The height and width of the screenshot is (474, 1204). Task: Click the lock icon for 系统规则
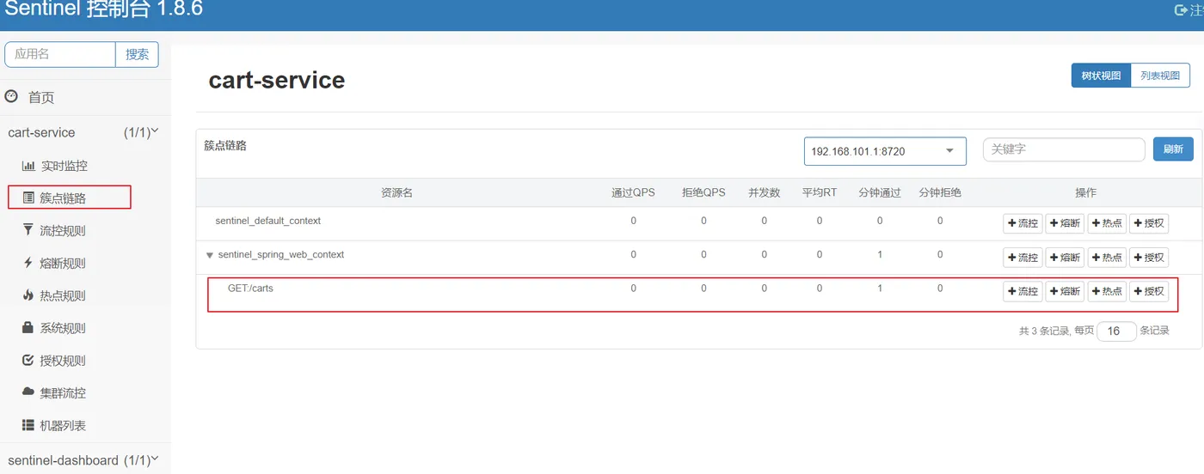[28, 328]
